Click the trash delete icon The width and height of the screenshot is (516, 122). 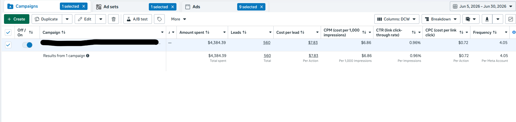pos(113,19)
